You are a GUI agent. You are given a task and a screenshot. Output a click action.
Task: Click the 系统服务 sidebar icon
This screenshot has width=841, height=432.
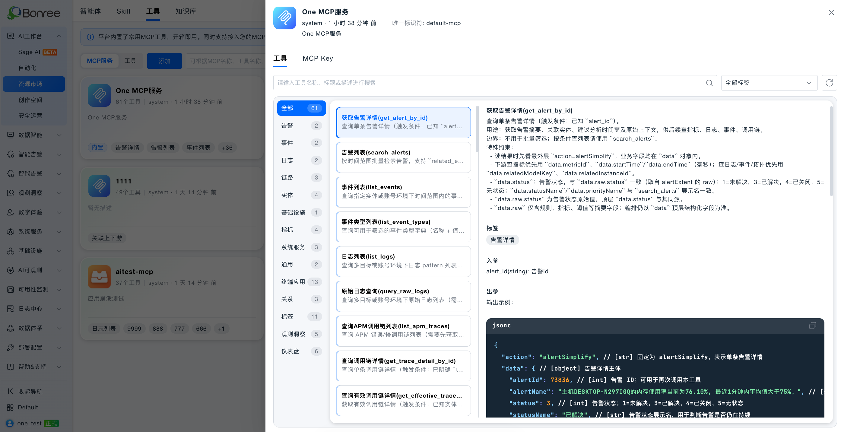tap(11, 231)
